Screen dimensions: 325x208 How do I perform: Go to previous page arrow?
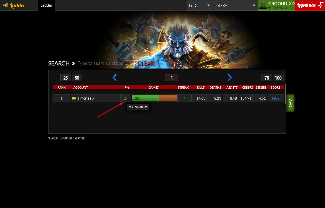point(115,77)
